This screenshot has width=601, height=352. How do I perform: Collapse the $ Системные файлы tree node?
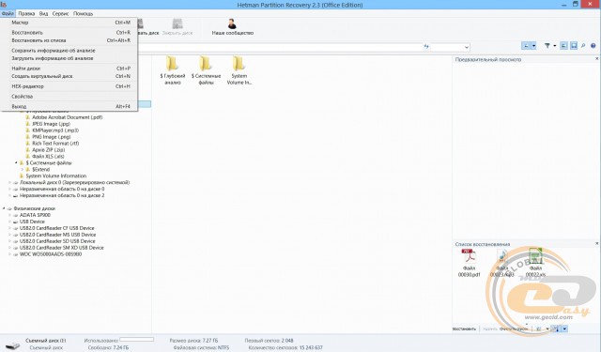click(x=16, y=163)
